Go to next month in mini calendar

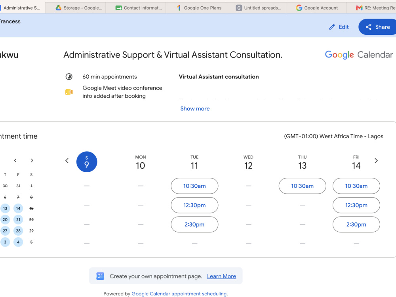click(32, 160)
